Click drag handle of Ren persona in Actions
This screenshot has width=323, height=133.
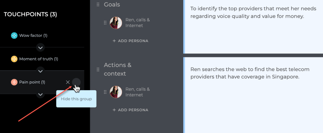pos(105,92)
